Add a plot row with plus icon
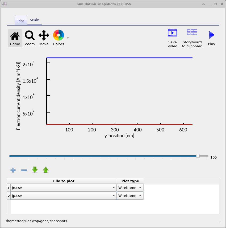The height and width of the screenshot is (228, 226). [x=13, y=170]
